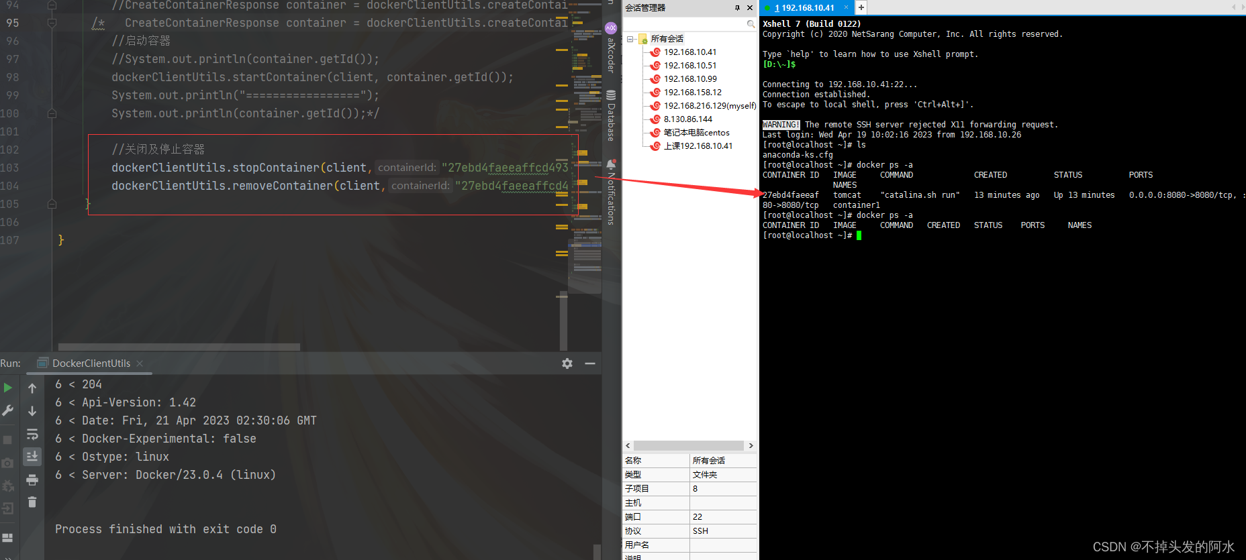Open session 192.168.10.41 in the tree
This screenshot has width=1246, height=560.
coord(690,52)
